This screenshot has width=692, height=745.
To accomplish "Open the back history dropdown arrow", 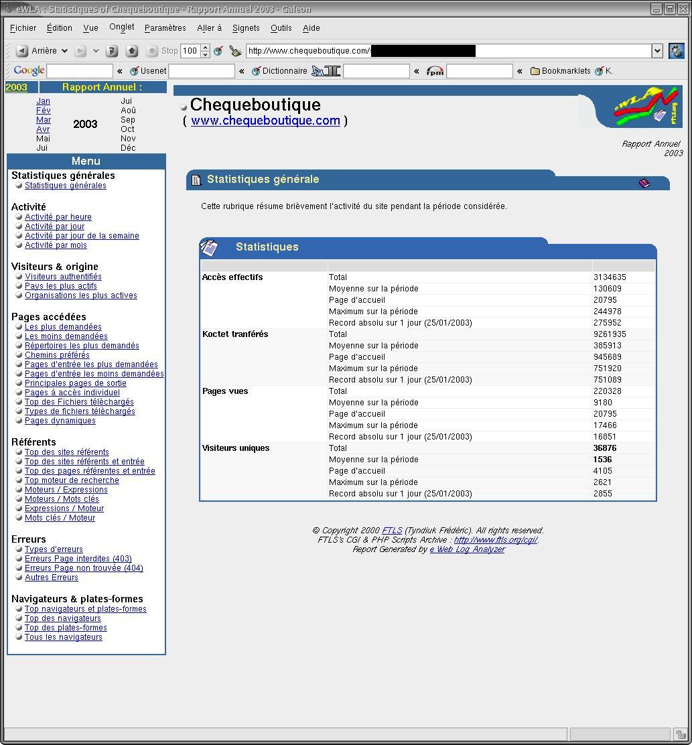I will tap(64, 50).
